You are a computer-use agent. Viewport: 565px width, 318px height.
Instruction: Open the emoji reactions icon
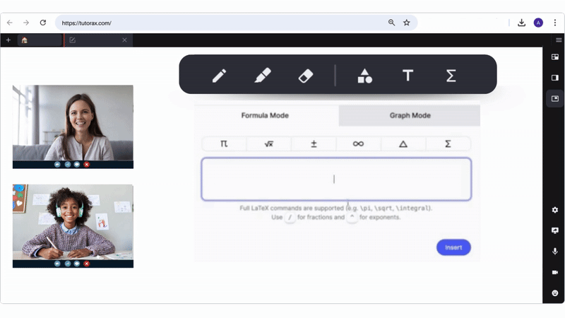click(x=555, y=293)
